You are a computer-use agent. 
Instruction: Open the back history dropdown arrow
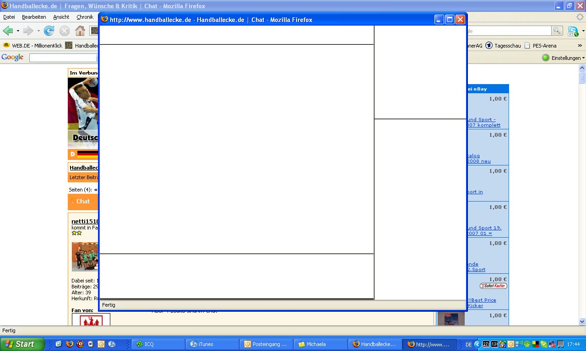point(18,31)
